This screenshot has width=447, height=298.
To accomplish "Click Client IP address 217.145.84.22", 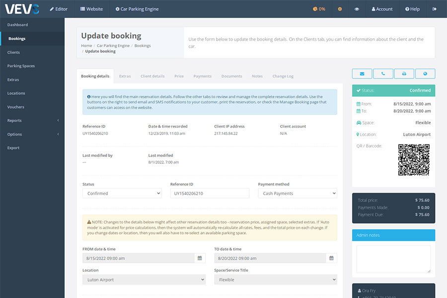I will click(226, 134).
